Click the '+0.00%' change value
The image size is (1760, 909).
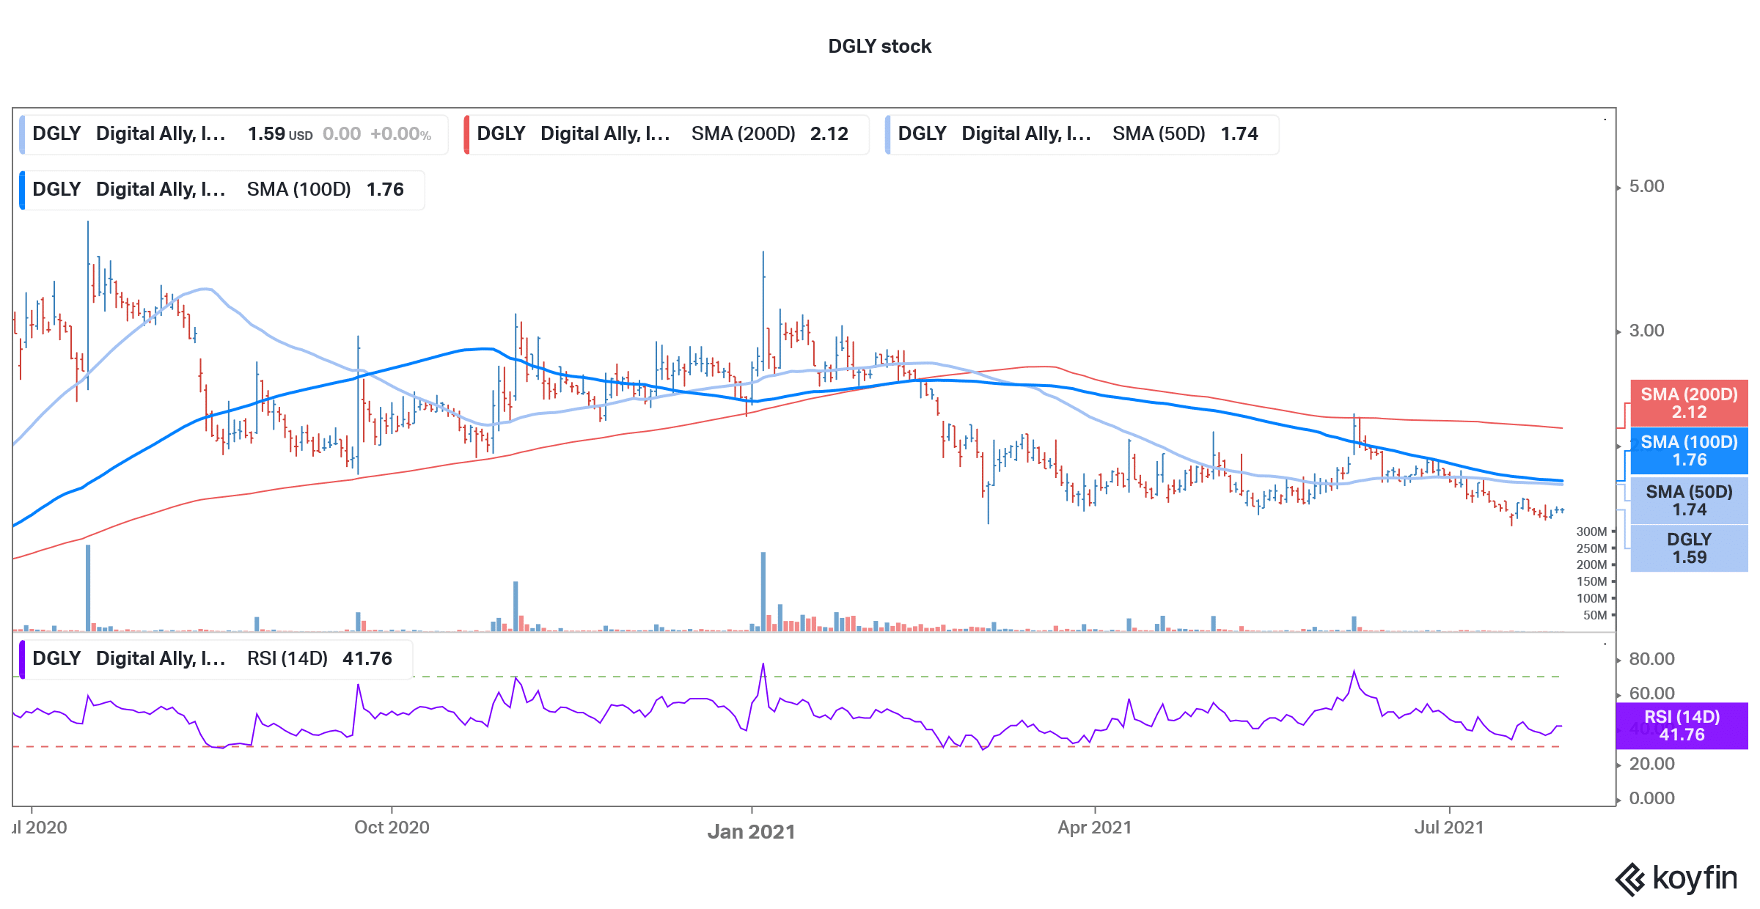(x=400, y=134)
